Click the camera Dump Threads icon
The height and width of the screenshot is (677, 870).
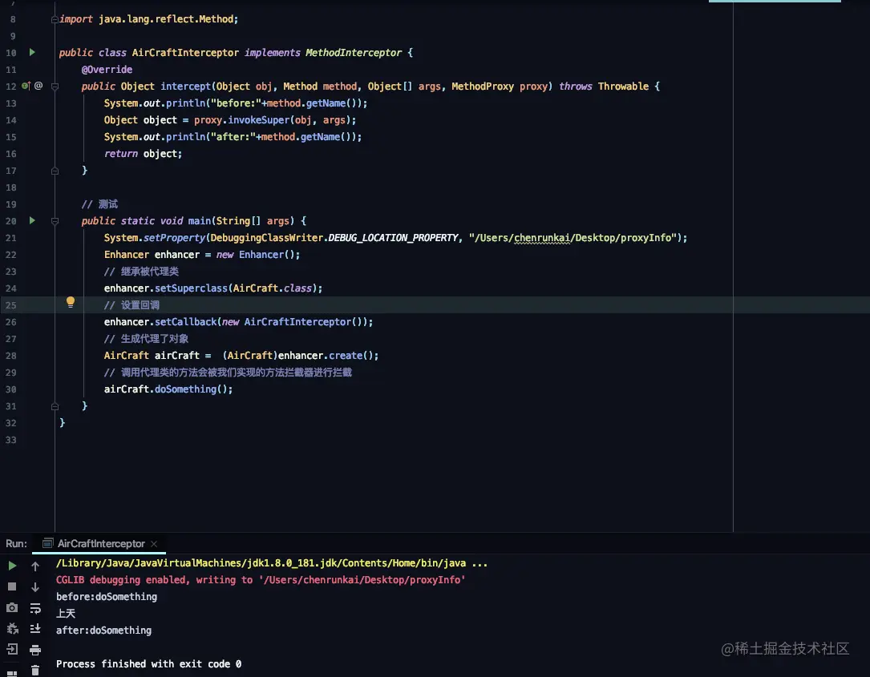tap(12, 607)
